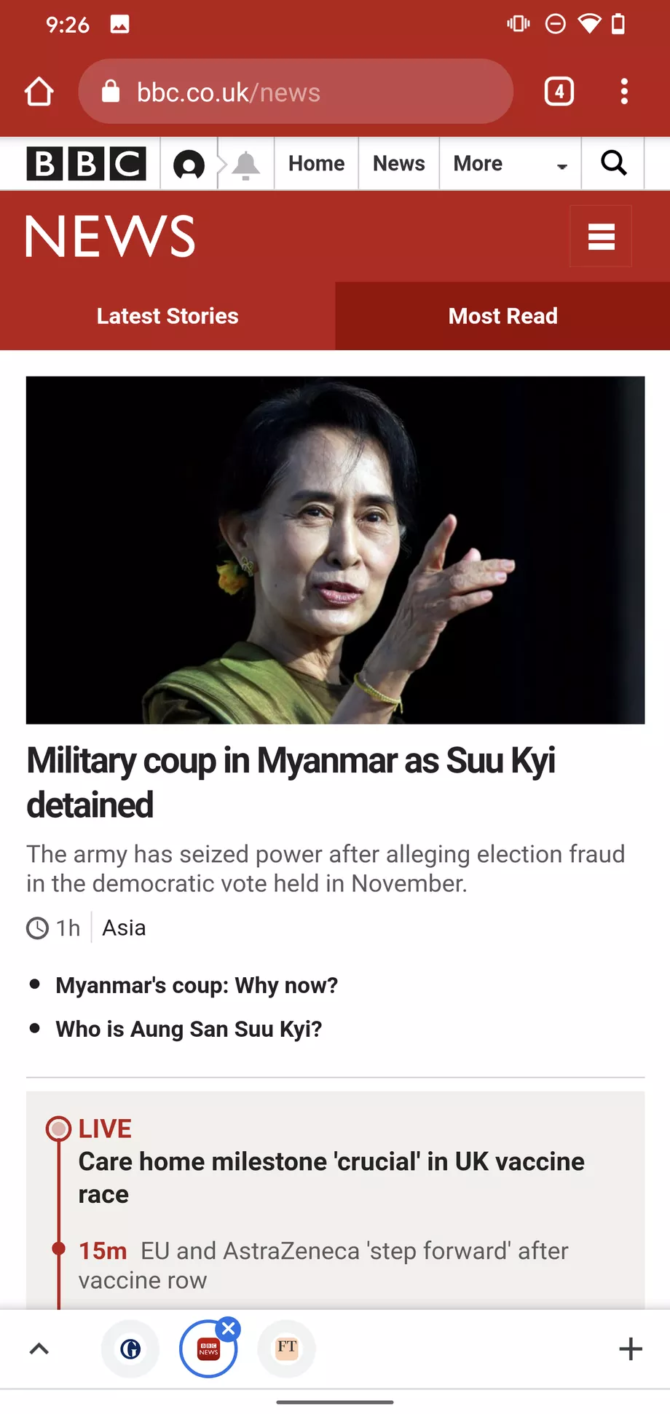Expand the tab group strip chevron
This screenshot has height=1414, width=670.
click(39, 1348)
